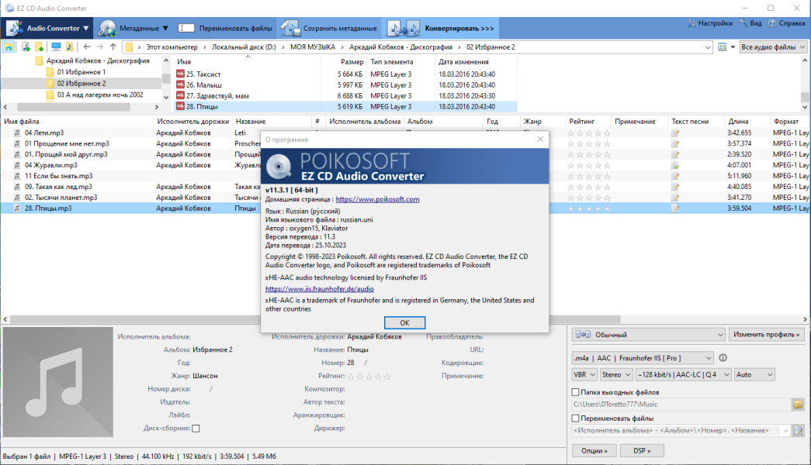Click OK in the About dialog
This screenshot has height=465, width=811.
404,322
